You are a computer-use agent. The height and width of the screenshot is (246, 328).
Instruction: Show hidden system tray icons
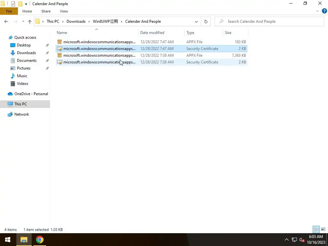point(287,240)
